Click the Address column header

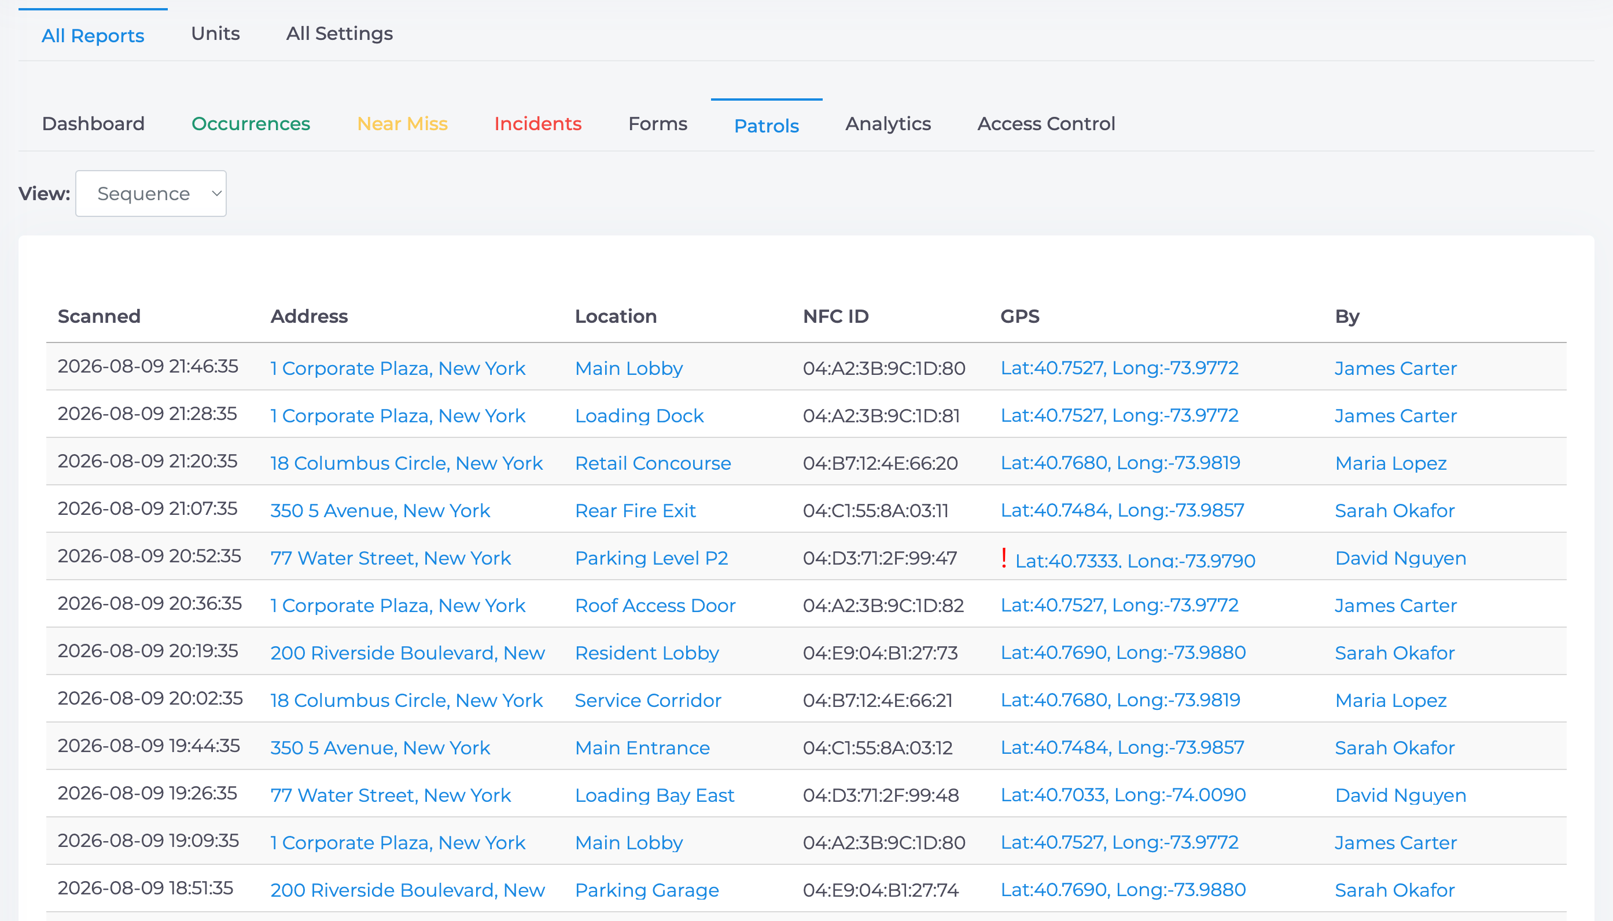point(310,316)
